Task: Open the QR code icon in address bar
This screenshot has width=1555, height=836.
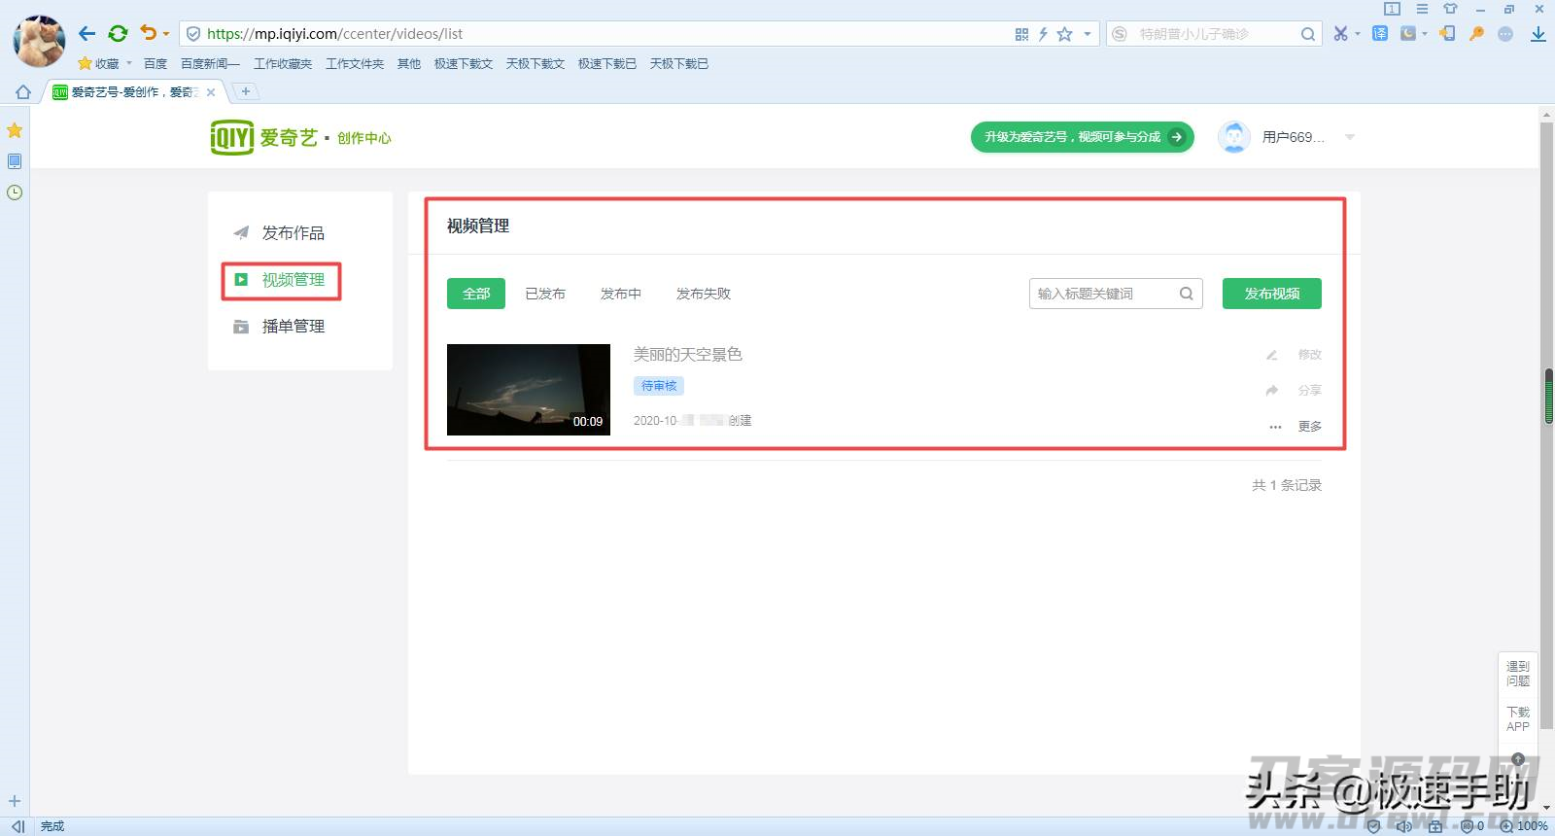Action: click(x=1021, y=34)
